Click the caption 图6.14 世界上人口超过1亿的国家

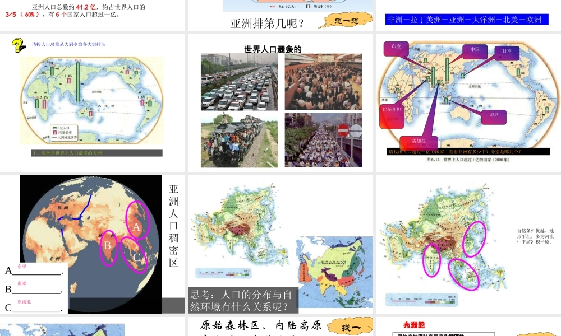click(468, 160)
